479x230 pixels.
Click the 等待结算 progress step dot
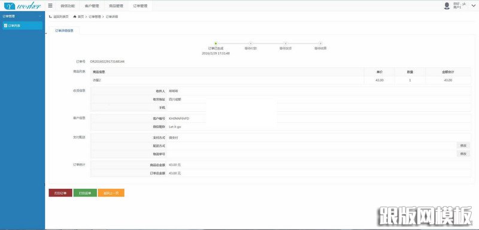(x=320, y=44)
